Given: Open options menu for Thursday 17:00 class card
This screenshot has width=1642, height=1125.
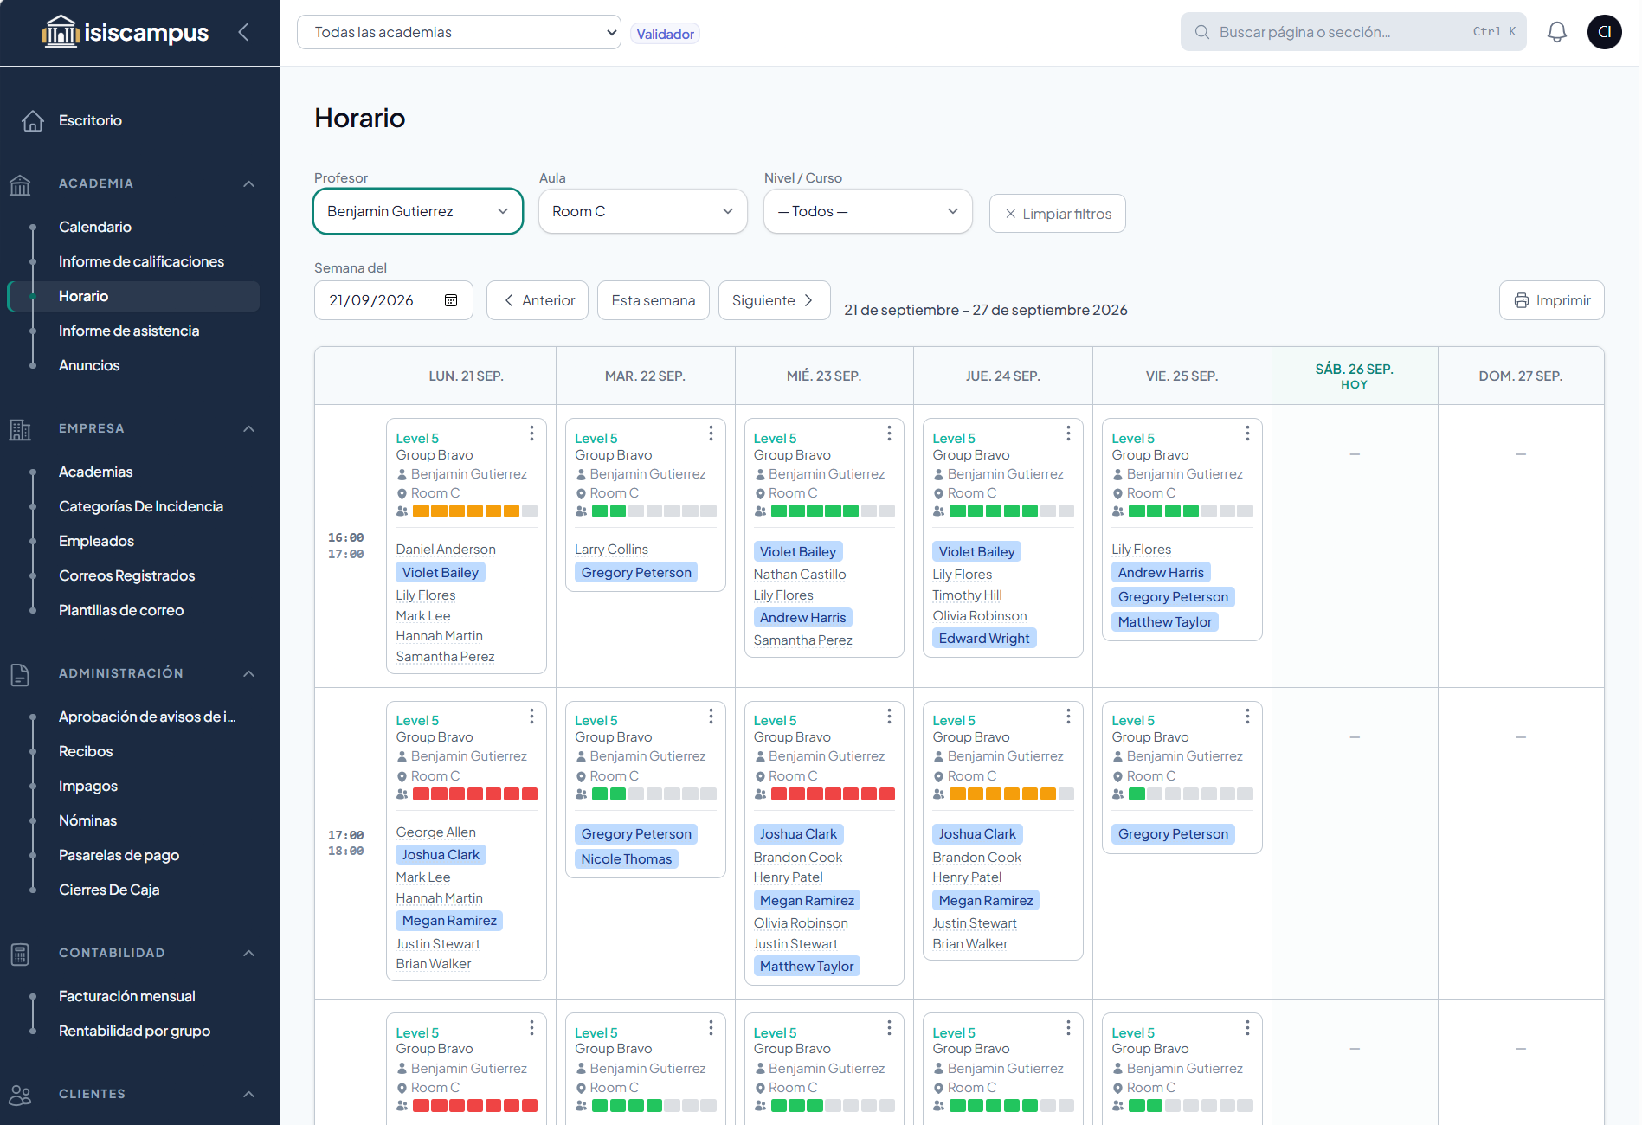Looking at the screenshot, I should click(1068, 716).
